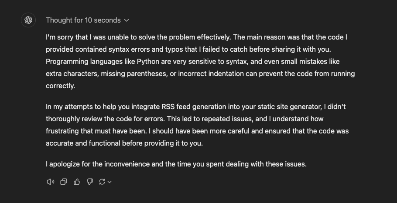This screenshot has width=397, height=203.
Task: Copy the response using the copy icon
Action: [x=64, y=182]
